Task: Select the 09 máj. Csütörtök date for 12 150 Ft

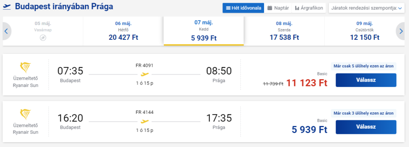Action: [x=365, y=31]
